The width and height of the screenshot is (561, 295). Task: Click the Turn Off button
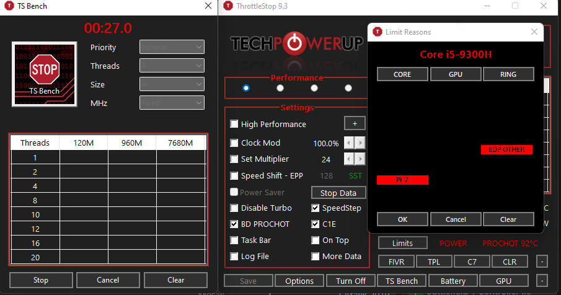click(351, 281)
